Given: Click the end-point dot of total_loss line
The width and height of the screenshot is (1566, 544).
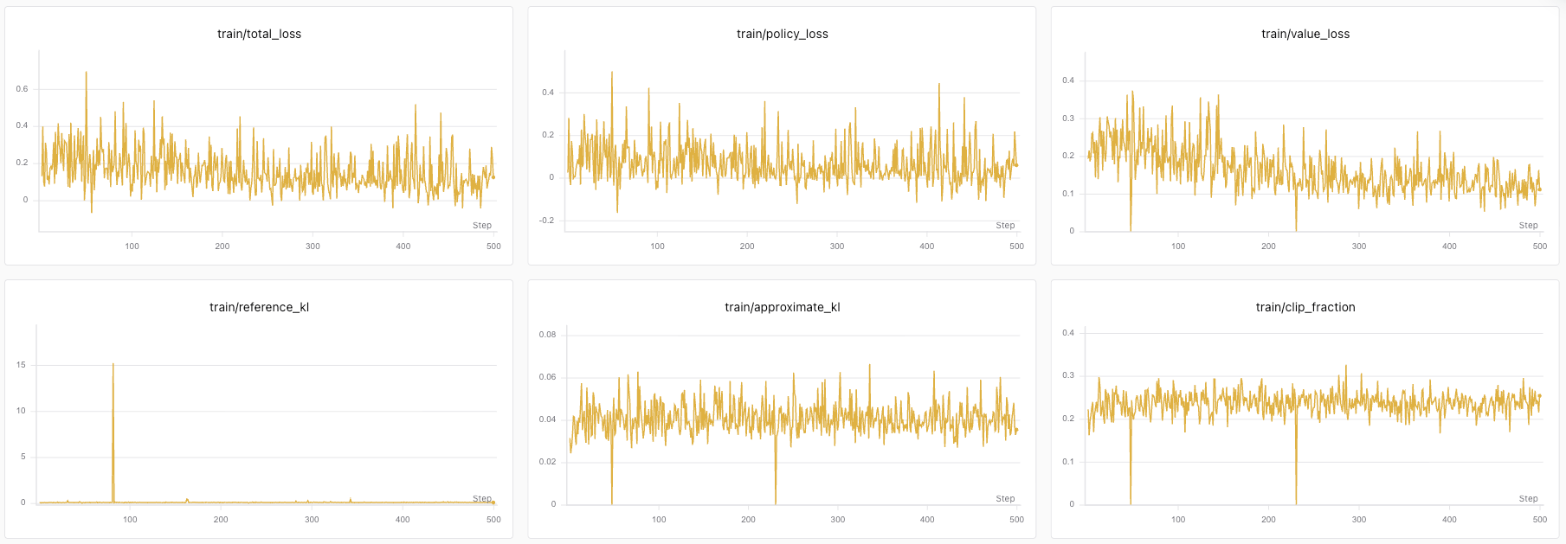Looking at the screenshot, I should (x=493, y=178).
